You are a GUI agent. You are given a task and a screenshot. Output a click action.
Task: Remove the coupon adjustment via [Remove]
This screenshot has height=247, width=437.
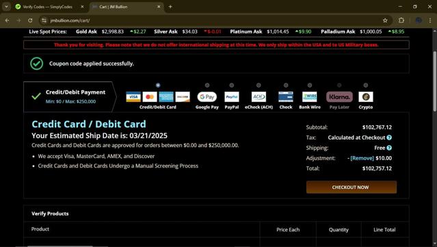click(362, 158)
